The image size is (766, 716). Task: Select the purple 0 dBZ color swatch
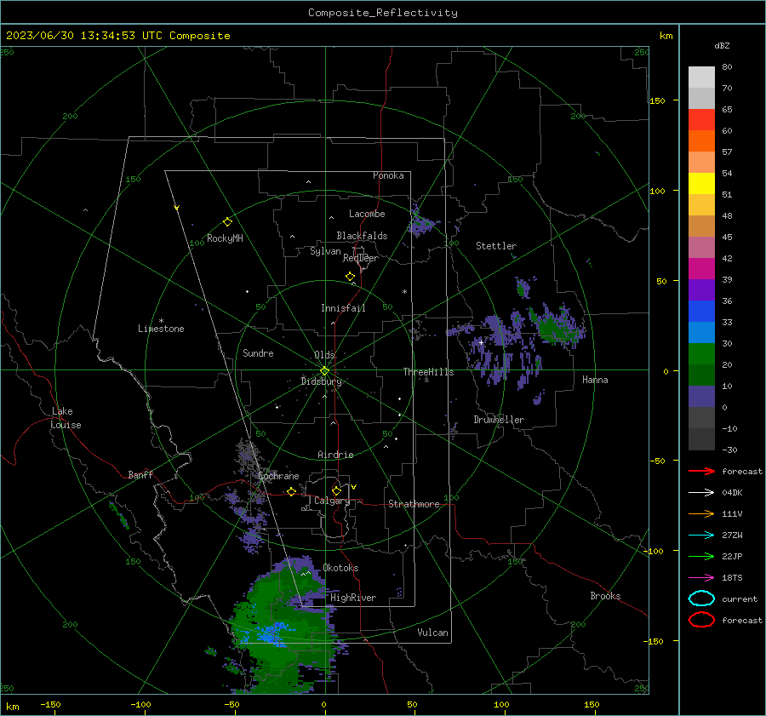[x=701, y=396]
